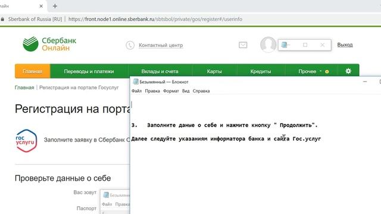Viewport: 381px width, 214px height.
Task: Click 'Проверьте данные о себе' heading
Action: click(63, 178)
